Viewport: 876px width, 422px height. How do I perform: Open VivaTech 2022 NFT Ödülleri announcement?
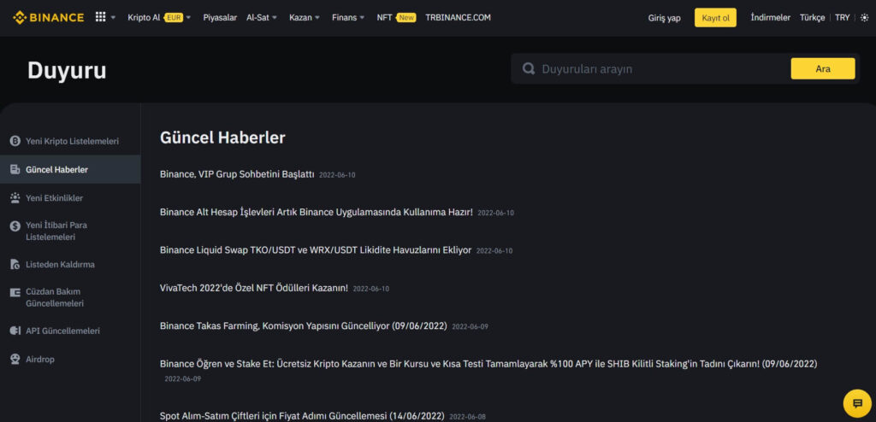(x=254, y=288)
